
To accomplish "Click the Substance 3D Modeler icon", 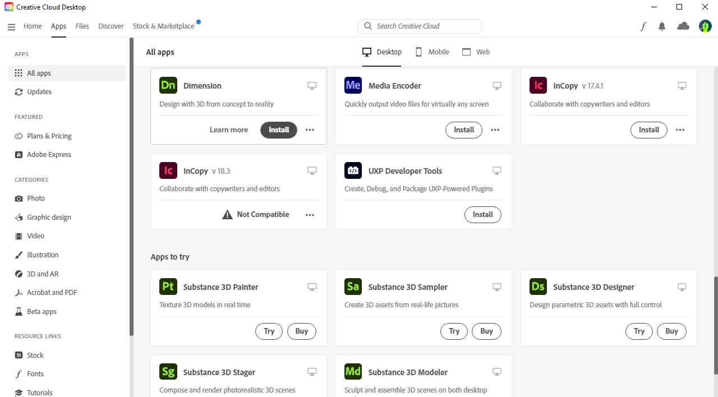I will pos(353,372).
